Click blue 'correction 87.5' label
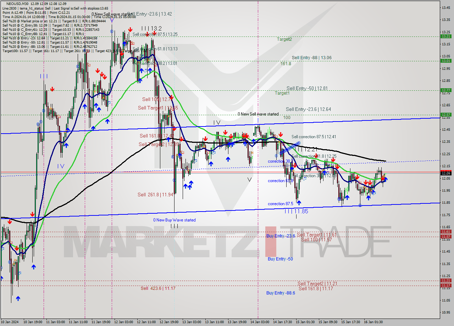 (281, 204)
